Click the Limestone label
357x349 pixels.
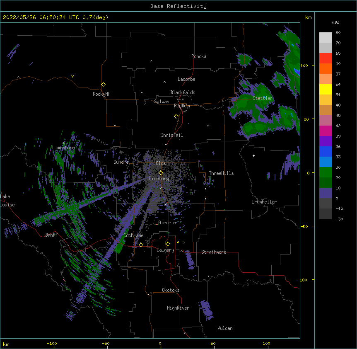63,148
